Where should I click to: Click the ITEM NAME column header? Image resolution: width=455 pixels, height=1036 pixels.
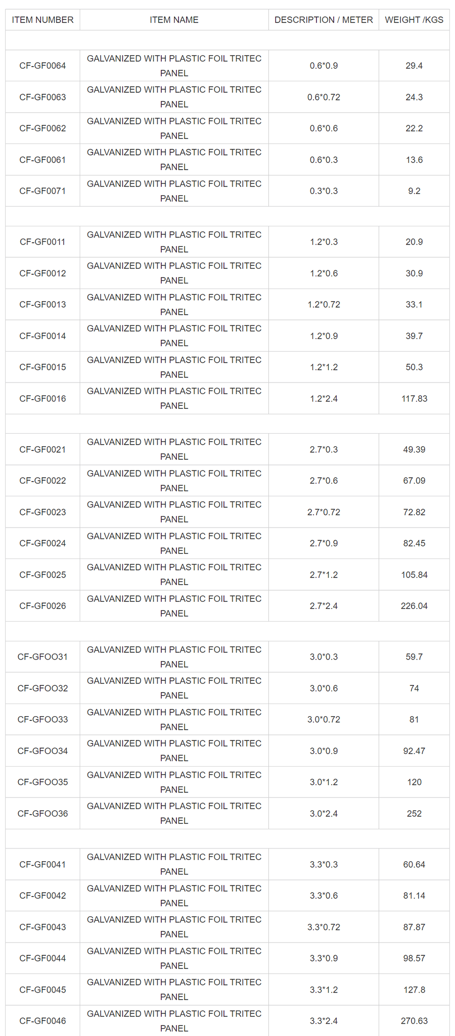pyautogui.click(x=174, y=20)
